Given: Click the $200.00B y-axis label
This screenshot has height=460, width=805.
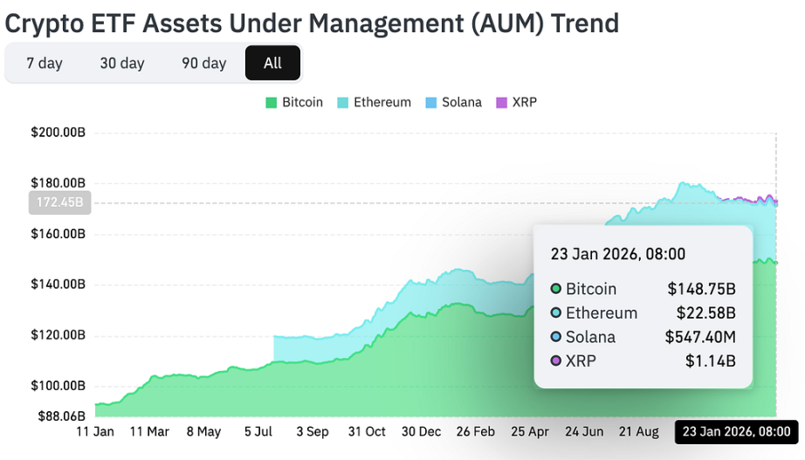Looking at the screenshot, I should coord(59,133).
